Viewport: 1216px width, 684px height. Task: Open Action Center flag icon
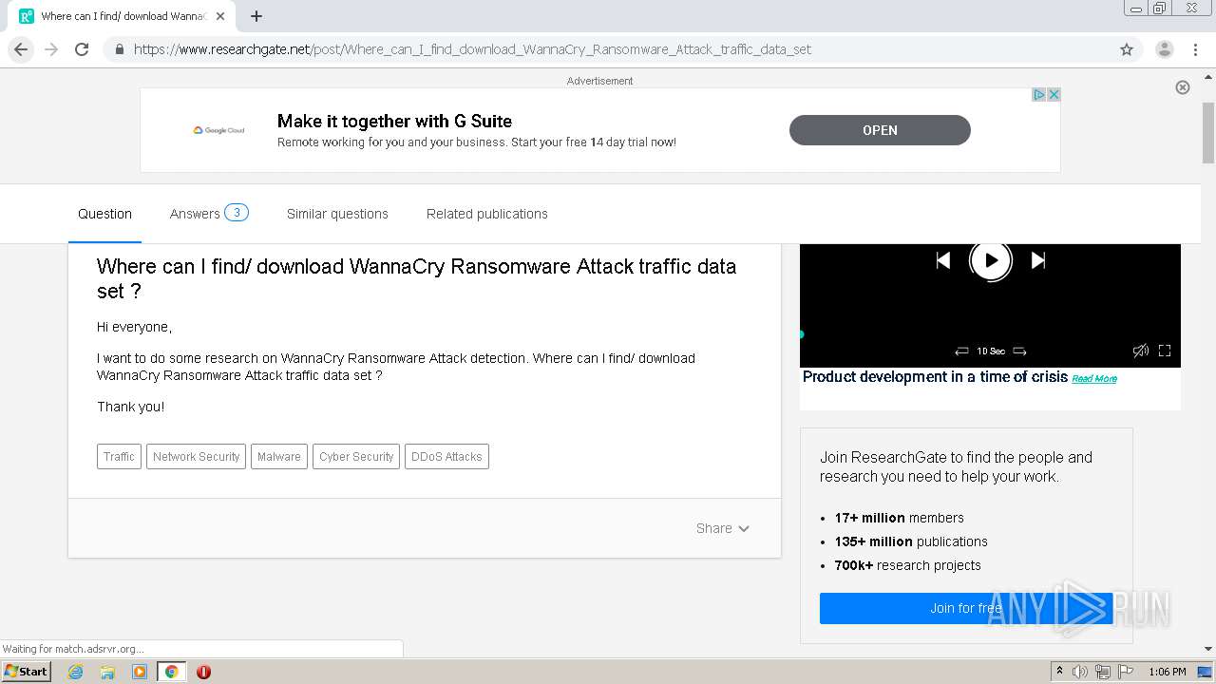coord(1126,672)
